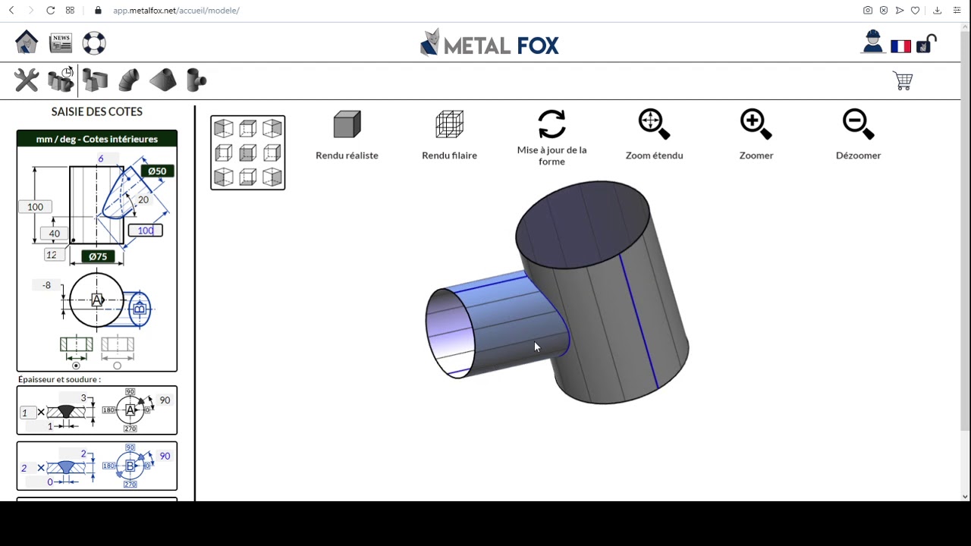Select the transition ducts shape category
Screen dimensions: 971x546
pyautogui.click(x=96, y=80)
